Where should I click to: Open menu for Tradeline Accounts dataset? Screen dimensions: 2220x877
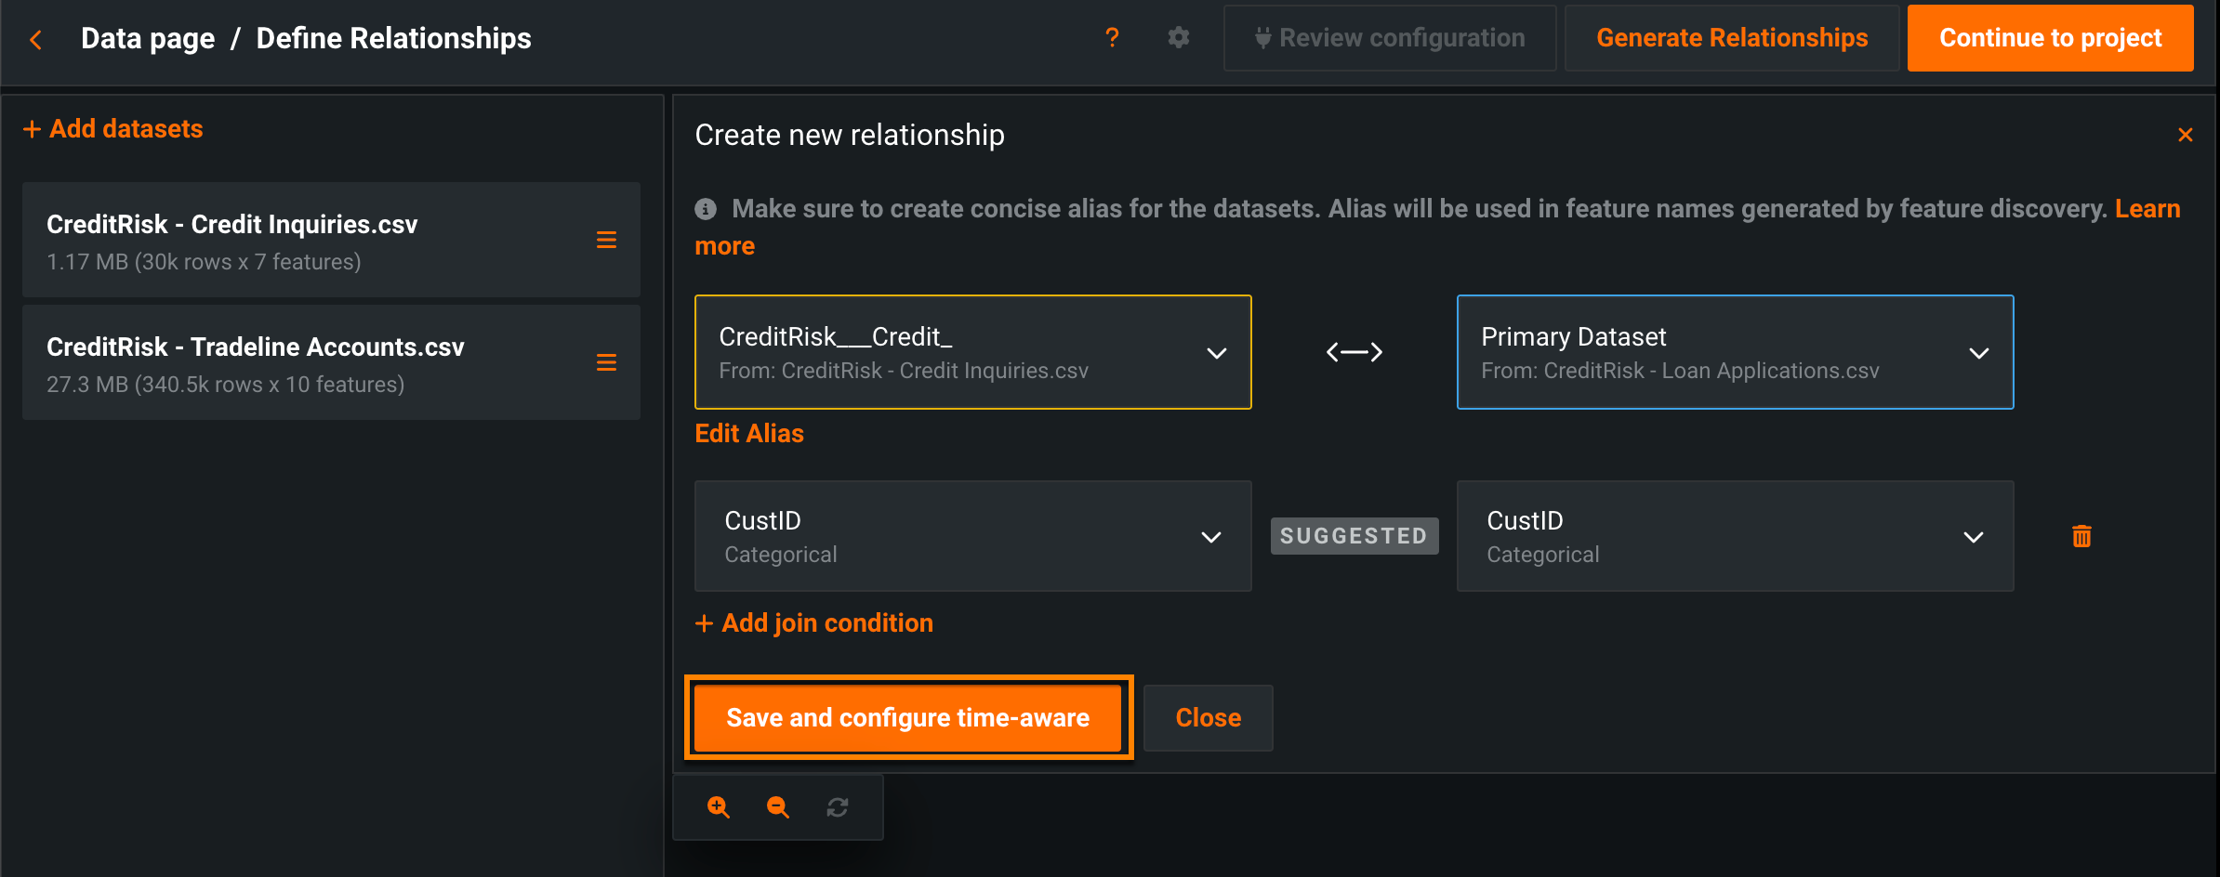click(x=606, y=362)
